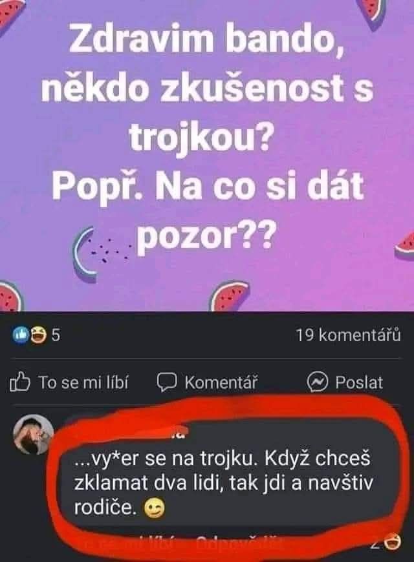Viewport: 414px width, 562px height.
Task: Click the eaten watermelon rind graphic
Action: tap(85, 250)
